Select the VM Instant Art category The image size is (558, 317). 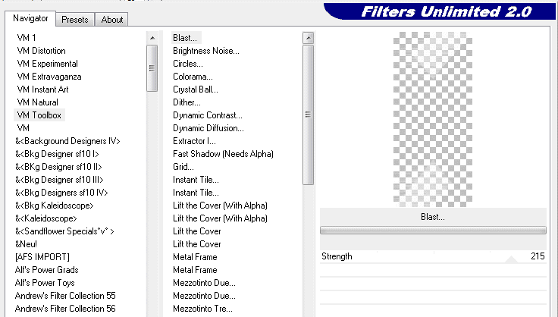click(x=42, y=89)
